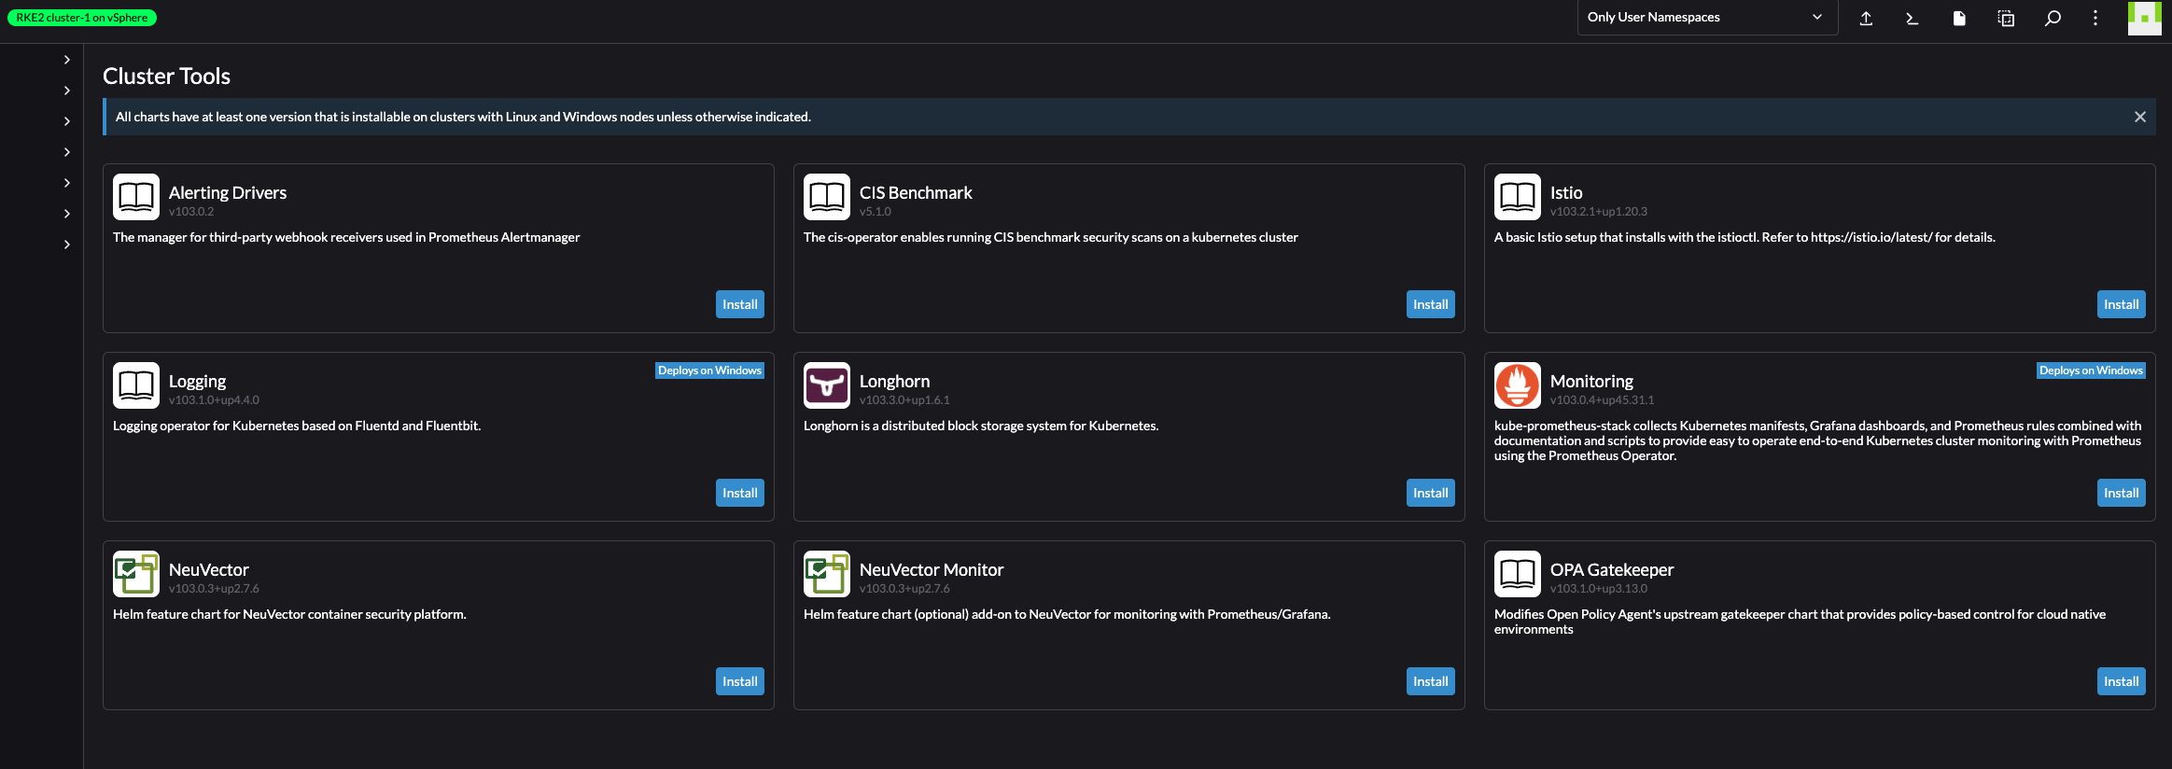
Task: Install the NeuVector chart
Action: click(740, 681)
